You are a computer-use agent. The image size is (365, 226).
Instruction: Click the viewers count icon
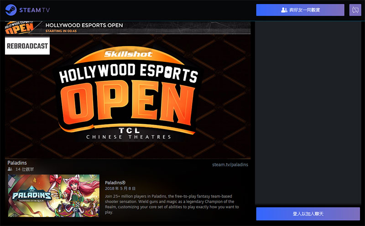pos(10,169)
